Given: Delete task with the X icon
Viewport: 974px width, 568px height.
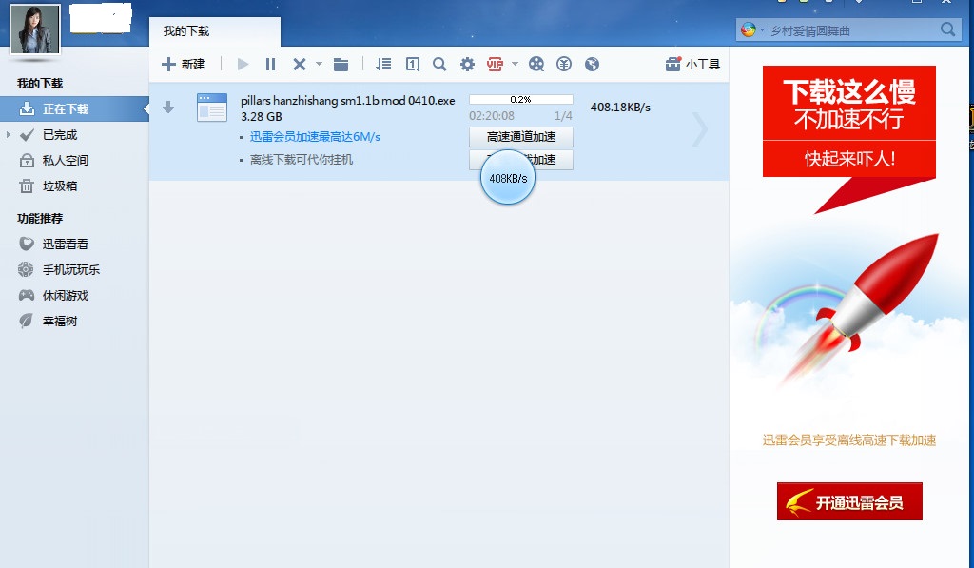Looking at the screenshot, I should [x=299, y=65].
